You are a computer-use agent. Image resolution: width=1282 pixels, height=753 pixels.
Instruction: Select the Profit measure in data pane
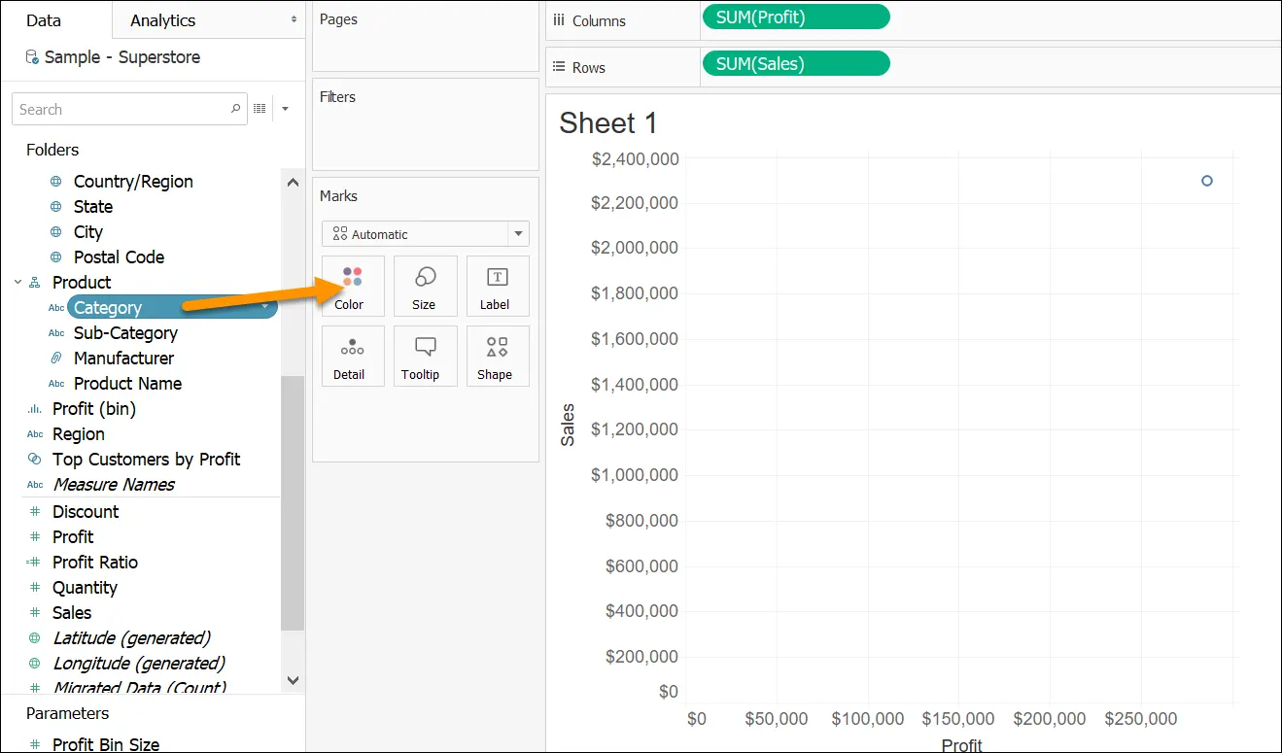pyautogui.click(x=73, y=537)
